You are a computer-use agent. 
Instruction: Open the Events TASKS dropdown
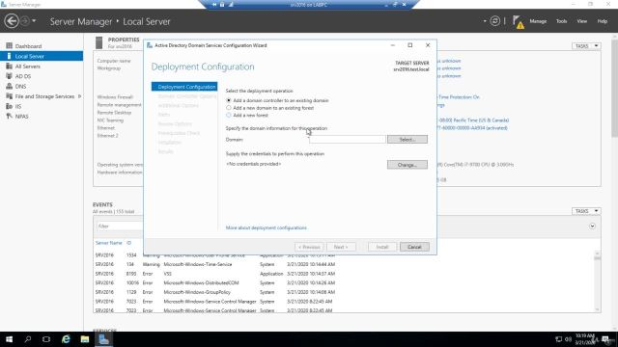586,211
